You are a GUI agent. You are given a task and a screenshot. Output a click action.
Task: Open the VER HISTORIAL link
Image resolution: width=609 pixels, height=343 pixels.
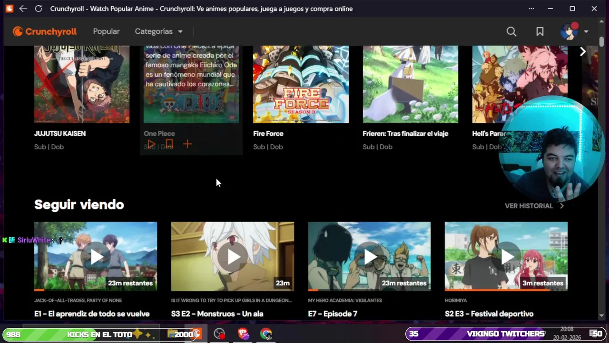click(x=529, y=206)
